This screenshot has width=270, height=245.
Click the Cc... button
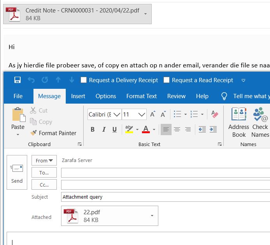[44, 185]
